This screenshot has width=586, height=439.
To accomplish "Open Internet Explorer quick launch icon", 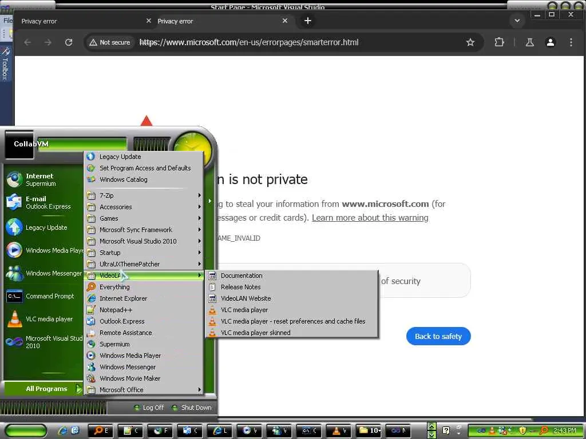I will pyautogui.click(x=62, y=430).
